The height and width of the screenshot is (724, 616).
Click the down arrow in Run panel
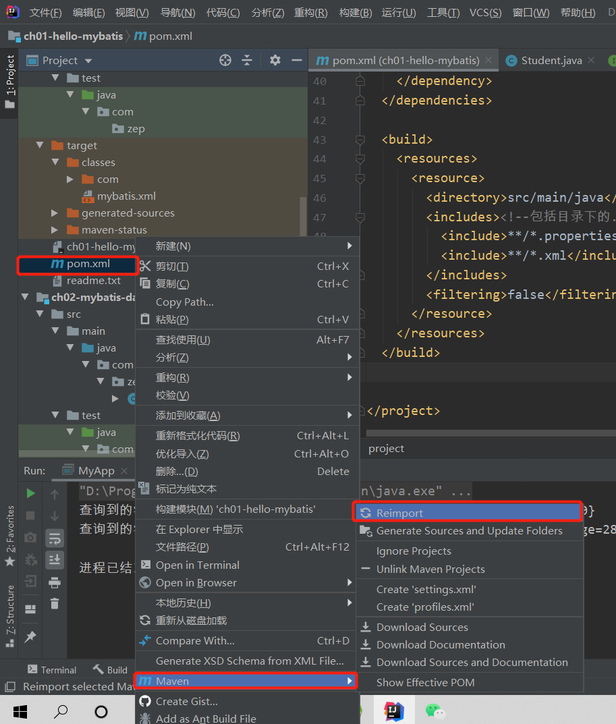coord(55,516)
